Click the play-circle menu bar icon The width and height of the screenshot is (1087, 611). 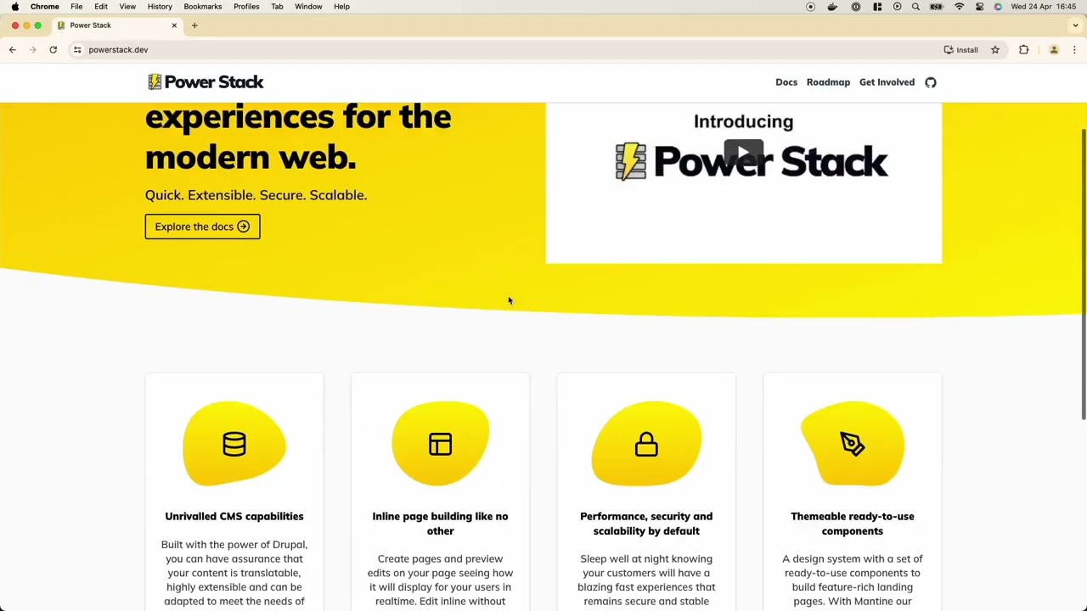coord(897,7)
